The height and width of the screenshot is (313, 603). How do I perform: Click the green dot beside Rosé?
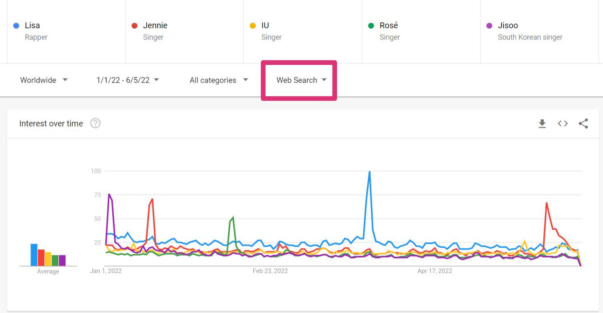click(x=371, y=25)
